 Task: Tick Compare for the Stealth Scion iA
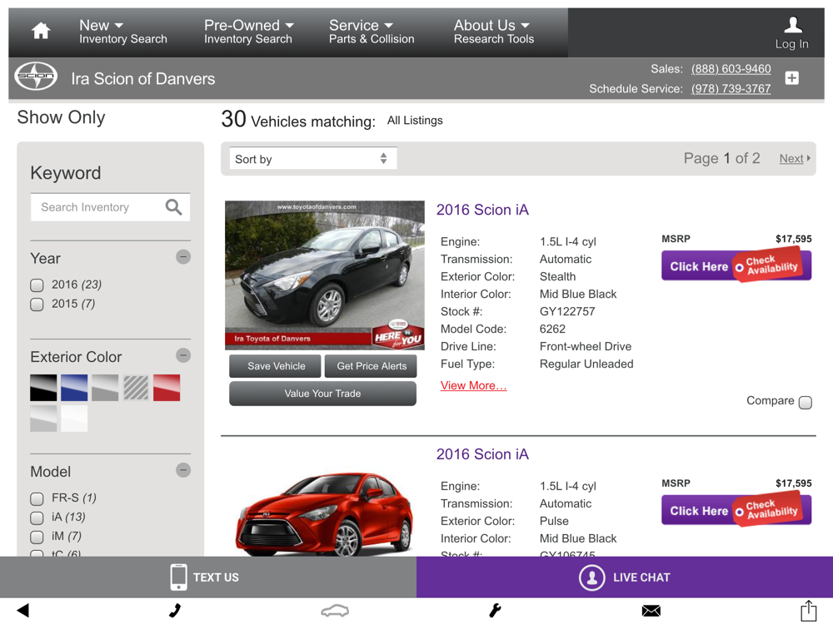806,402
